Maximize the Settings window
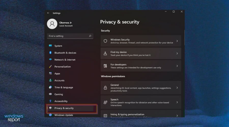The image size is (229, 127). point(174,11)
